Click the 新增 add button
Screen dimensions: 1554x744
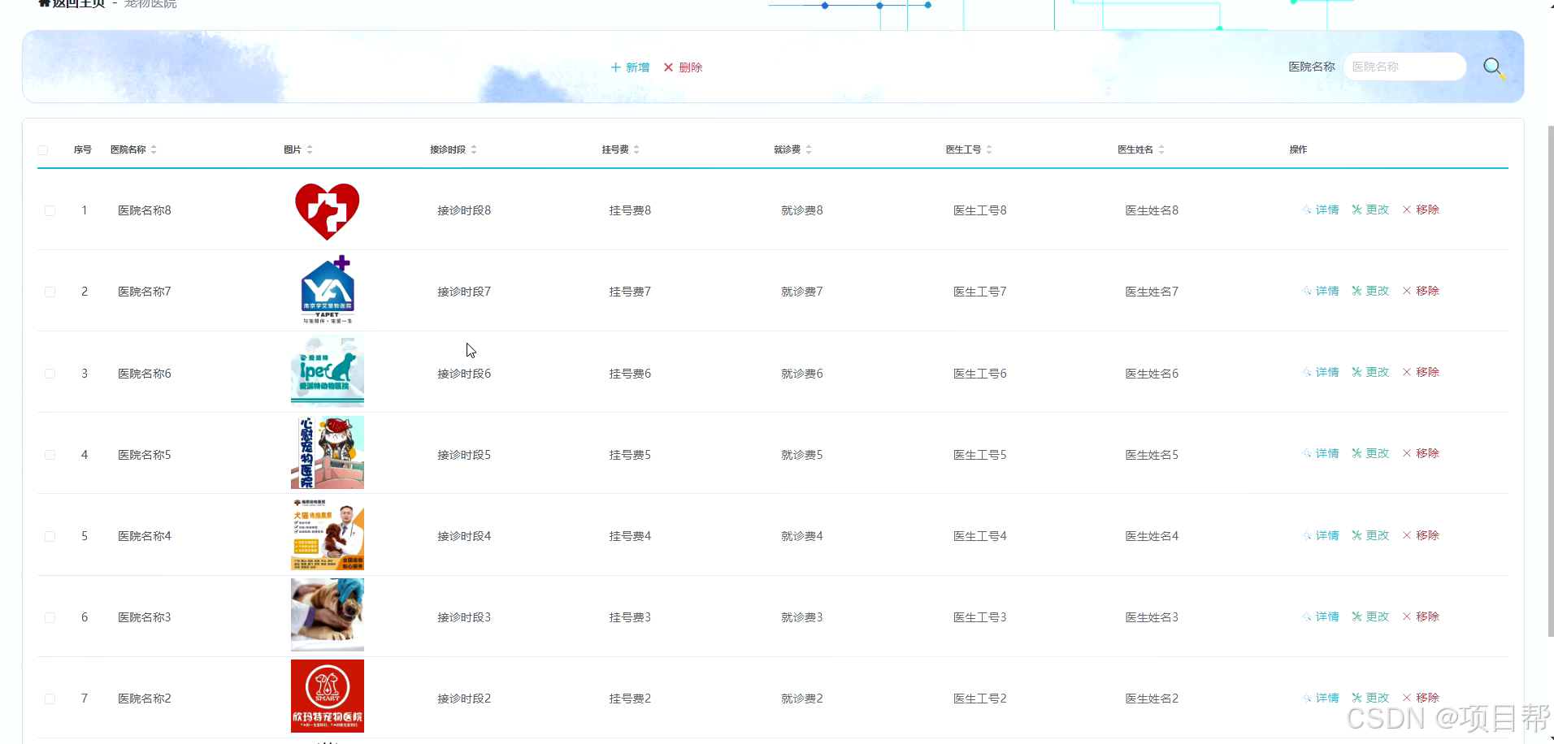pyautogui.click(x=630, y=67)
